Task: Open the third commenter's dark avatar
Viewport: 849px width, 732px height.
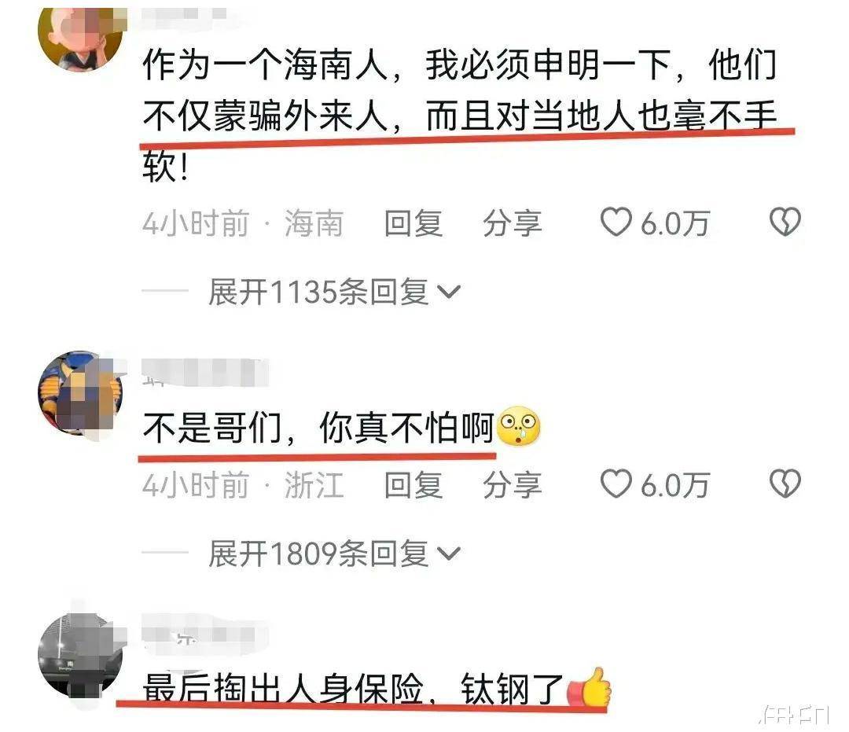Action: pyautogui.click(x=80, y=655)
